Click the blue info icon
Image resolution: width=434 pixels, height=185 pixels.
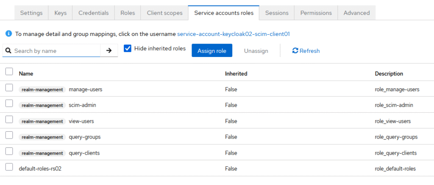(x=8, y=34)
